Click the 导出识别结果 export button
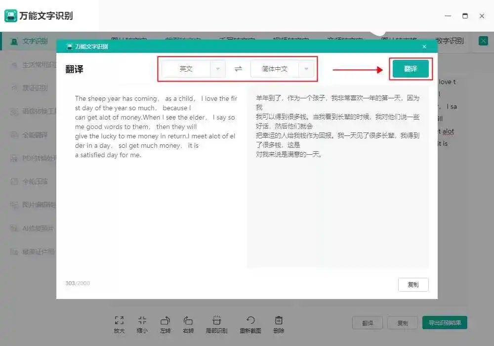The height and width of the screenshot is (346, 494). pyautogui.click(x=445, y=323)
